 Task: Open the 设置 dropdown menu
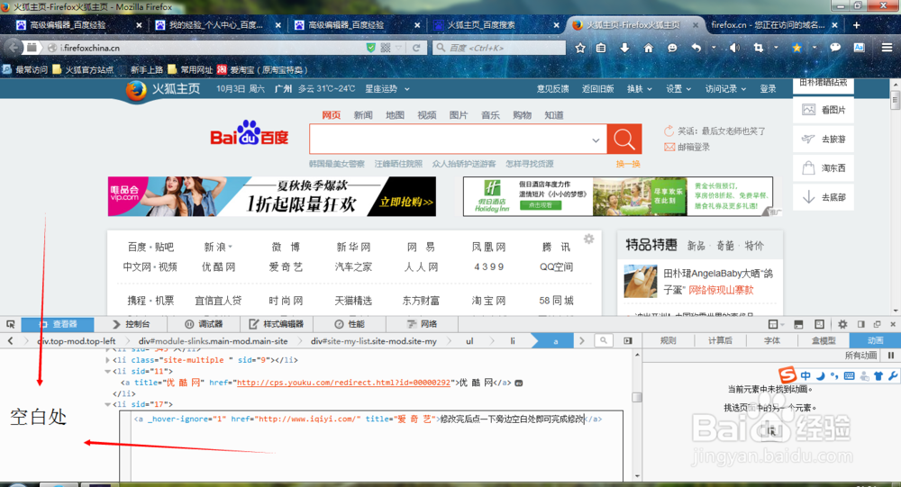pyautogui.click(x=678, y=89)
